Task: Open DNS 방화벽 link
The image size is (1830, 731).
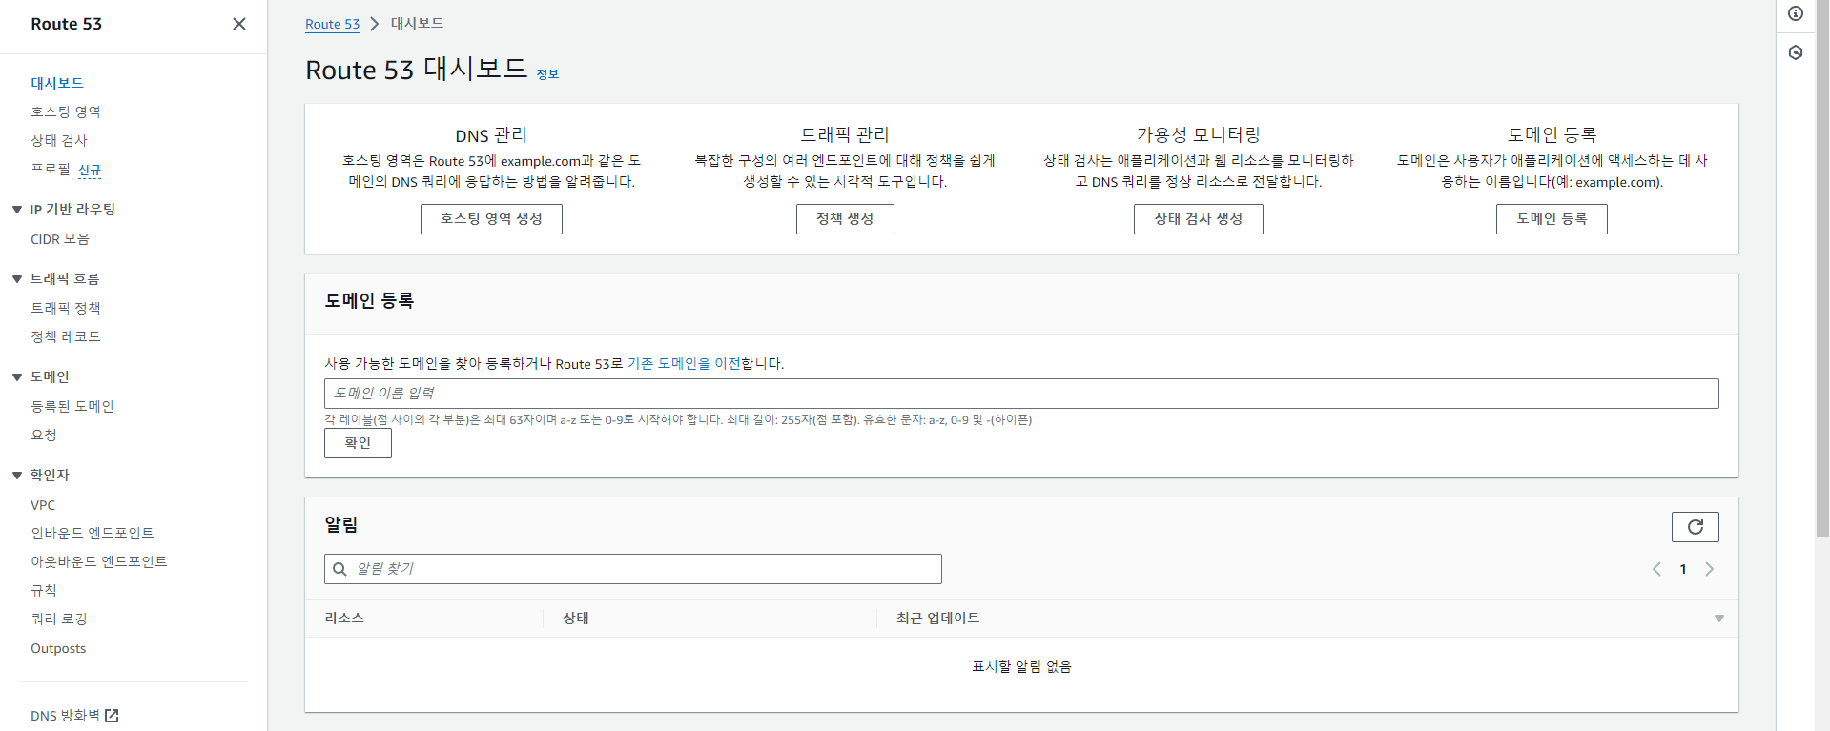Action: click(65, 716)
